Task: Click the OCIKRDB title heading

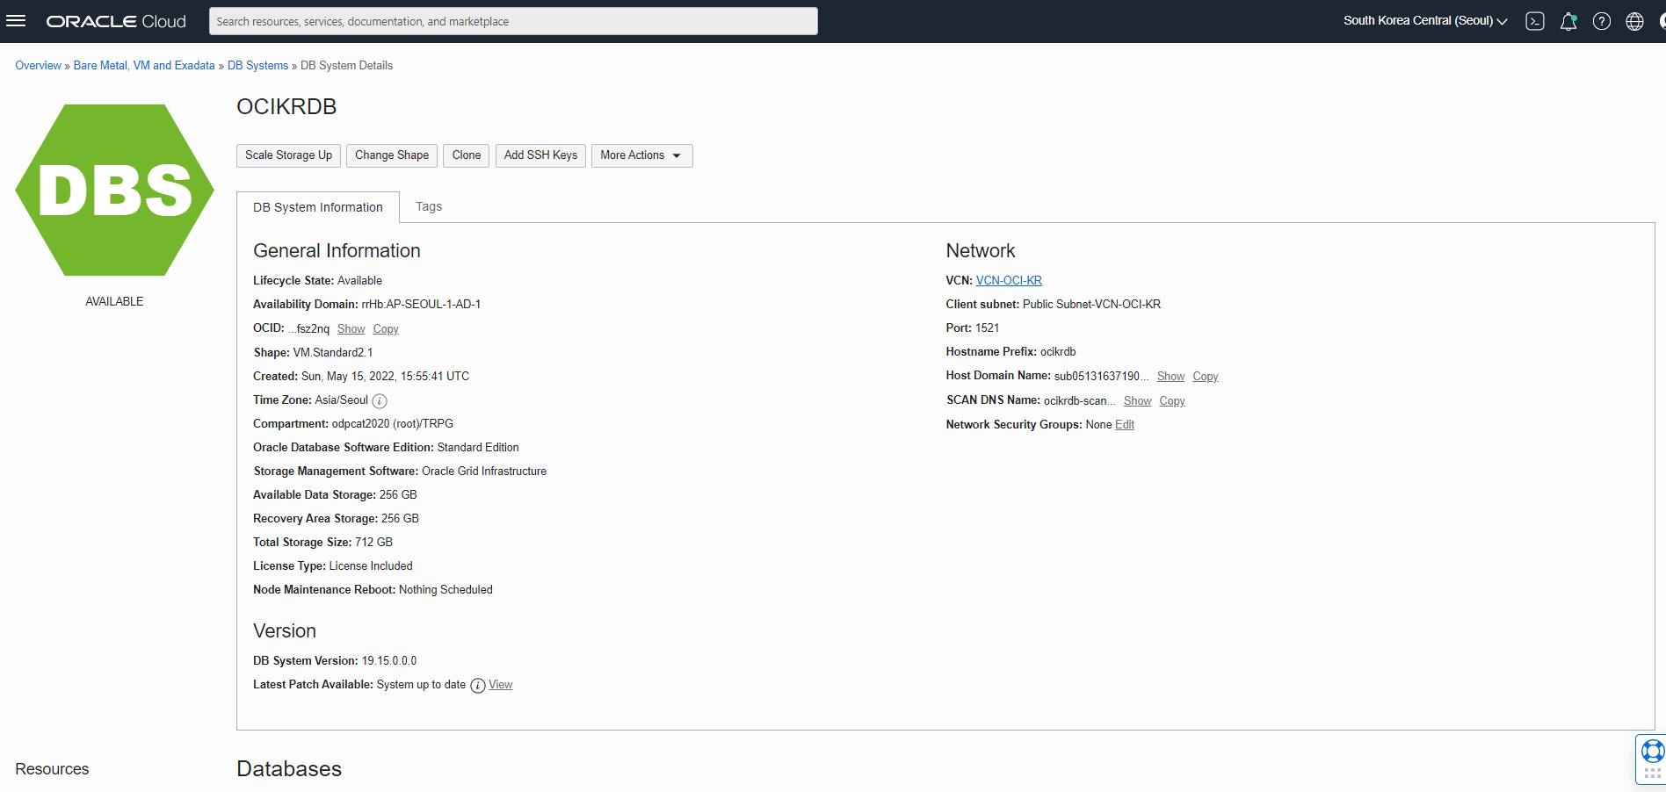Action: (286, 106)
